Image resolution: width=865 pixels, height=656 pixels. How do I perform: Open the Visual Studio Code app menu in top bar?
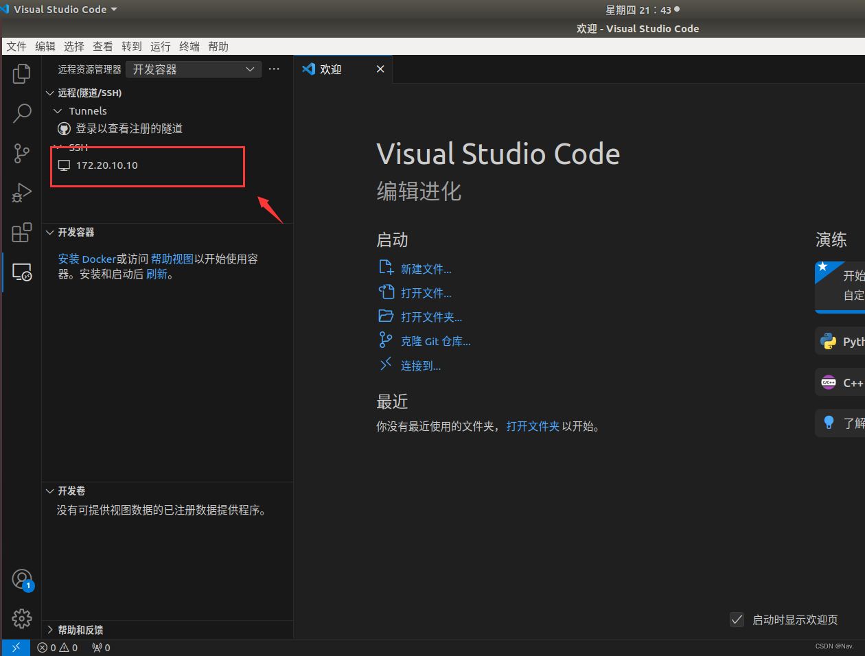click(59, 10)
